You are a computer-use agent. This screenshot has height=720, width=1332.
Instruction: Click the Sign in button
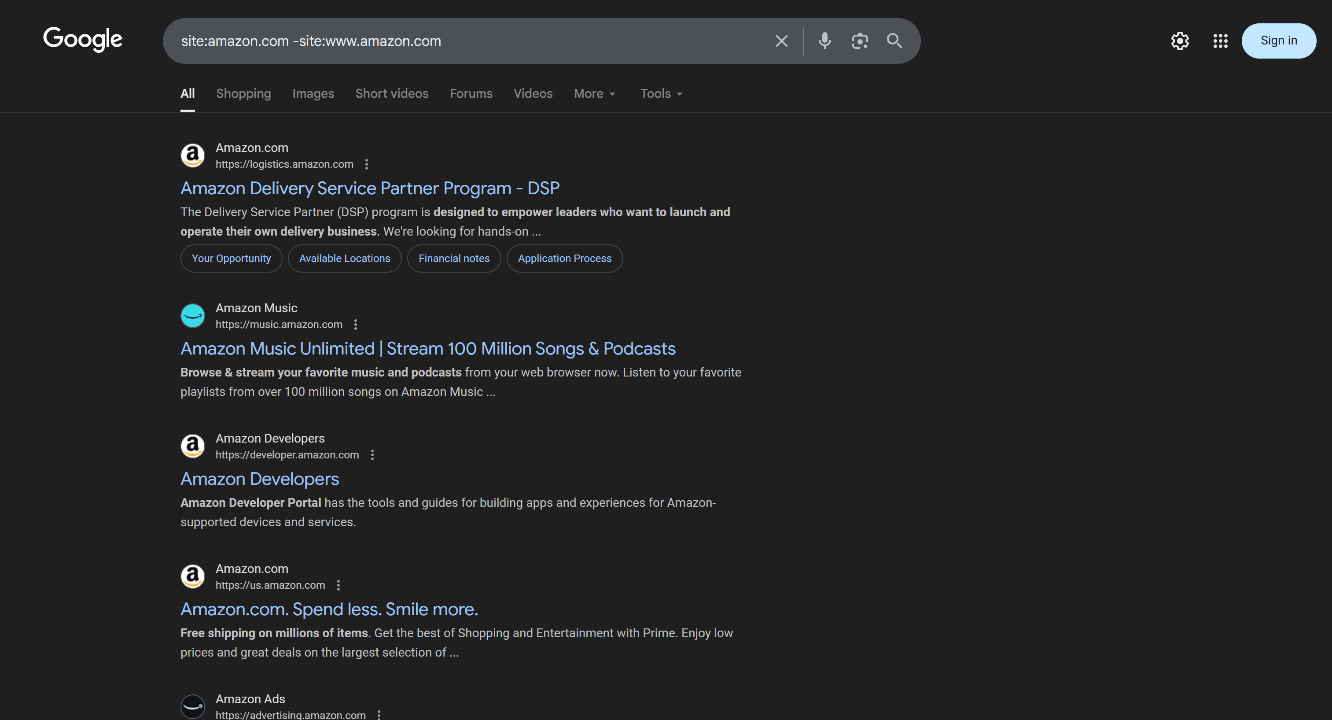pyautogui.click(x=1278, y=41)
